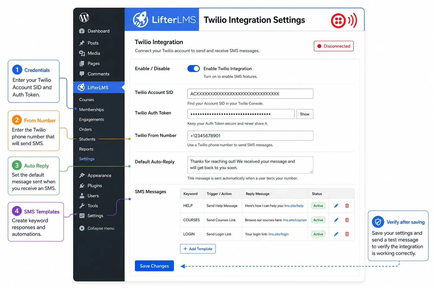
Task: Edit the COURSES keyword template
Action: point(336,220)
